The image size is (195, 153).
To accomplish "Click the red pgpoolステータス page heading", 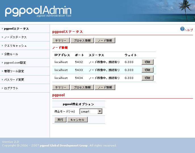I will pyautogui.click(x=68, y=32).
